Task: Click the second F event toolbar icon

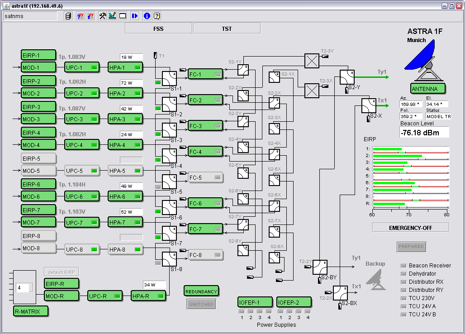Action: tap(90, 16)
